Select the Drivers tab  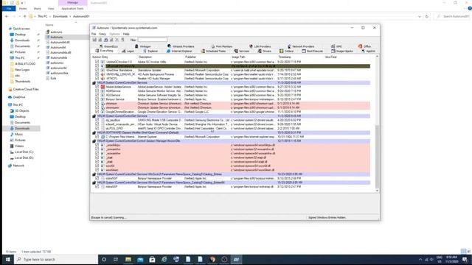265,51
